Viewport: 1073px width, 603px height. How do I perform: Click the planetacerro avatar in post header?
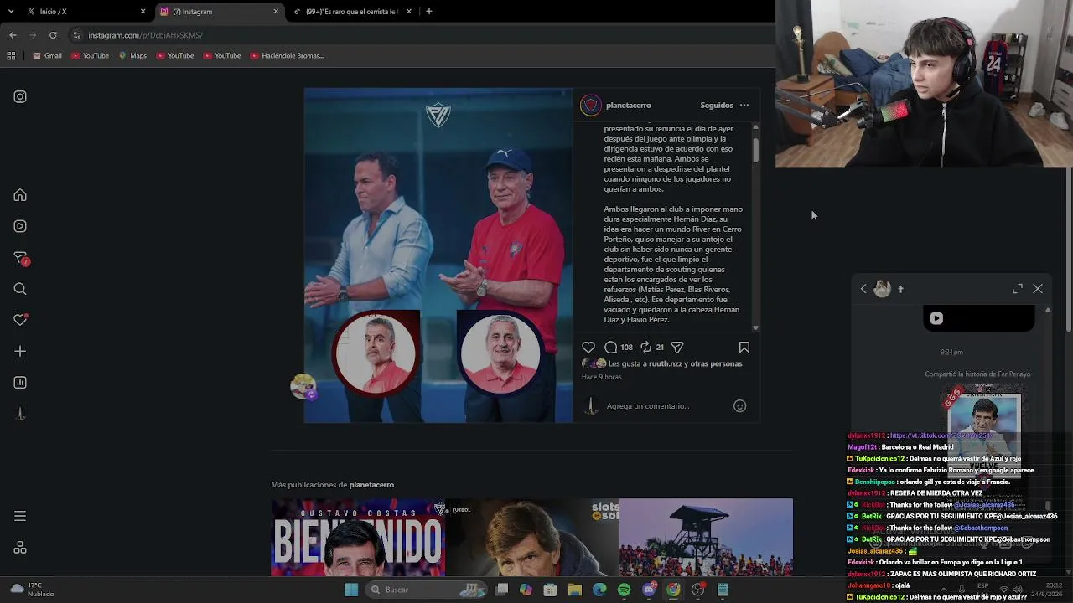click(591, 105)
